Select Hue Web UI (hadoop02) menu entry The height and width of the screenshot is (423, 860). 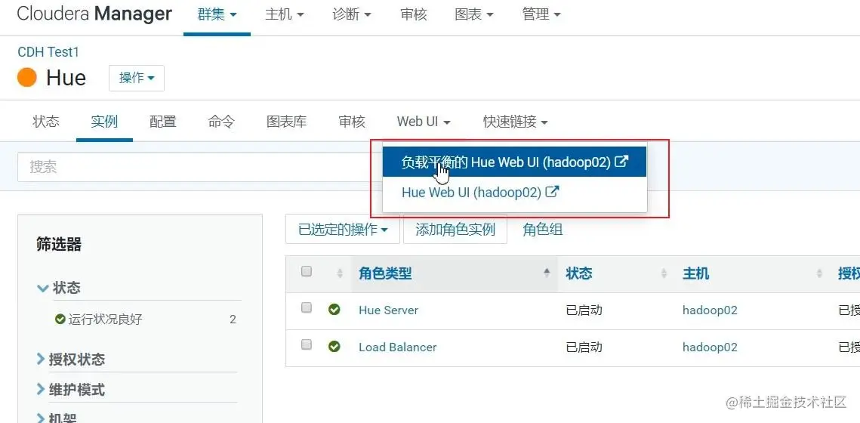coord(514,192)
